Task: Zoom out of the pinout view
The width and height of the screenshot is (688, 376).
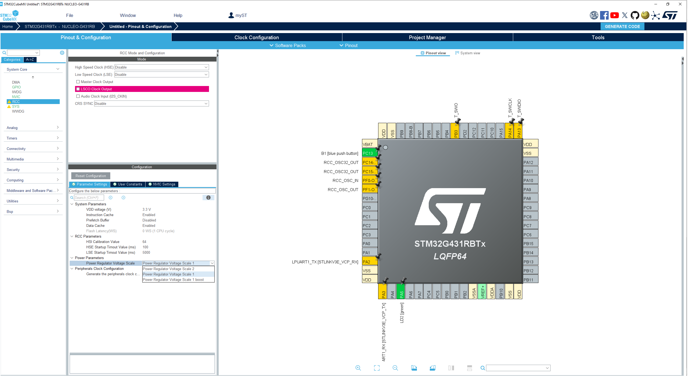Action: click(395, 368)
